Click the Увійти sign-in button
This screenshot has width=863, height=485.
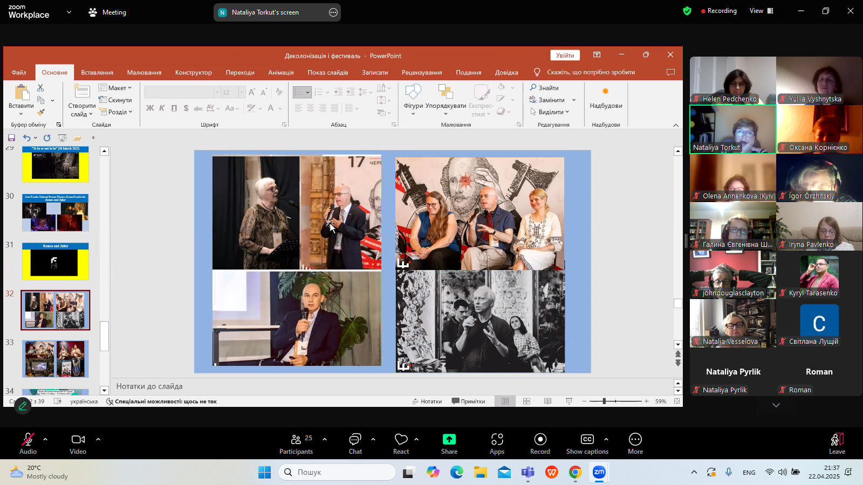[565, 55]
